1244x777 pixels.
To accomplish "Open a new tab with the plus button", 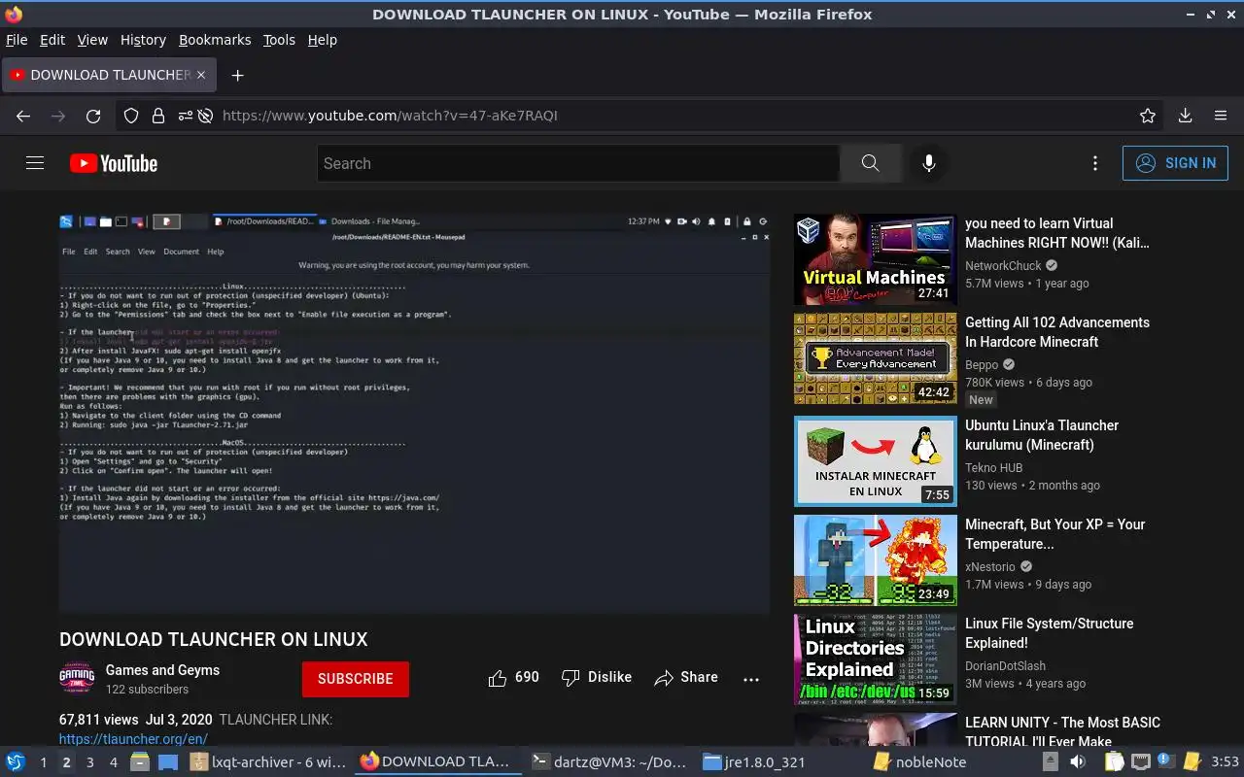I will point(237,75).
